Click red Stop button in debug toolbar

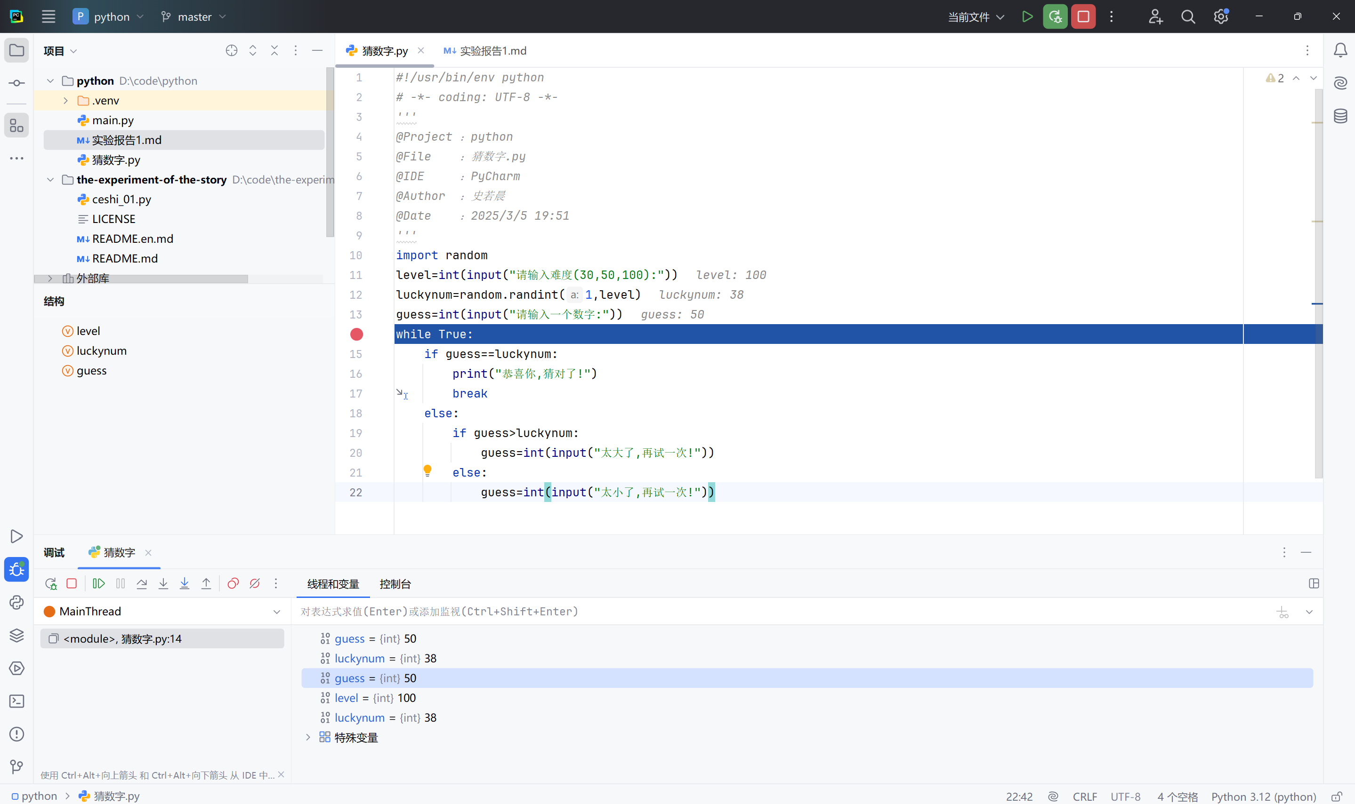[x=72, y=583]
